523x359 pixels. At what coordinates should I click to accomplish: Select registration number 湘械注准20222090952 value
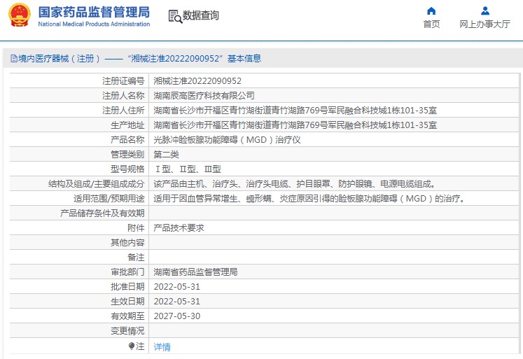click(197, 81)
